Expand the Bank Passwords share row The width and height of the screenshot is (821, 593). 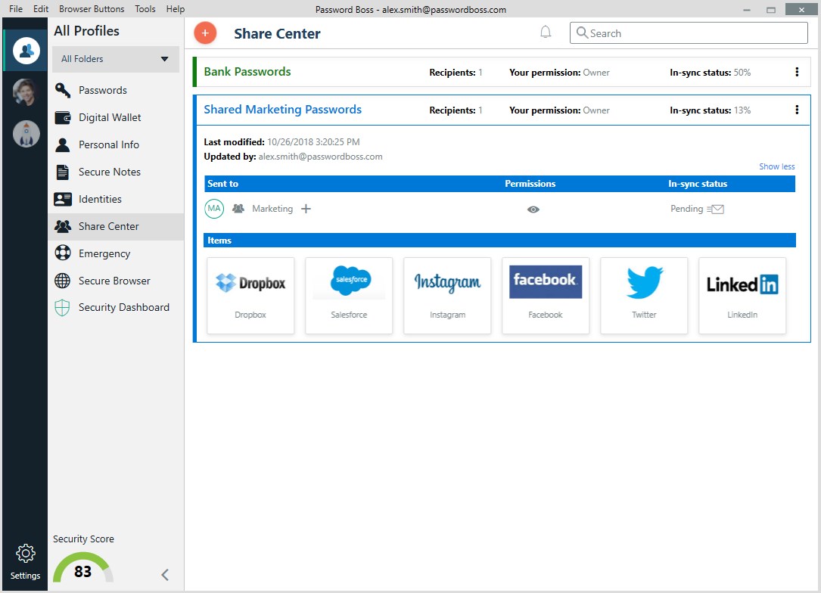click(502, 72)
